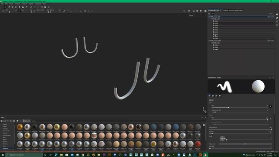Open the Viewport menu
Image resolution: width=279 pixels, height=157 pixels.
tap(24, 4)
